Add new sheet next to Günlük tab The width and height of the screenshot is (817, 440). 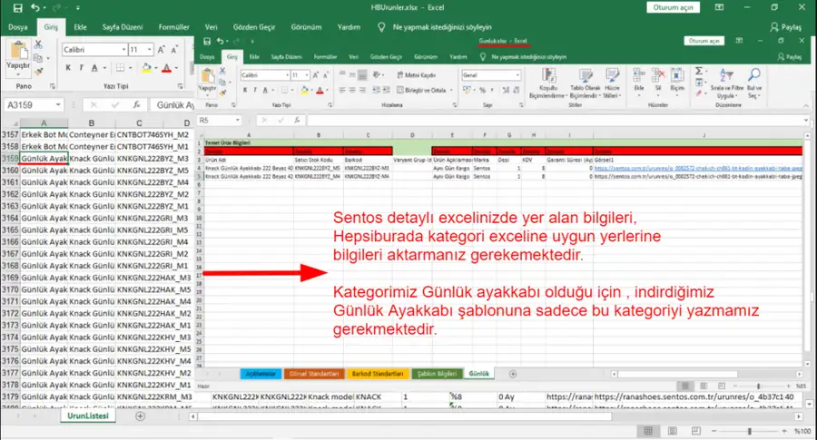tap(513, 374)
